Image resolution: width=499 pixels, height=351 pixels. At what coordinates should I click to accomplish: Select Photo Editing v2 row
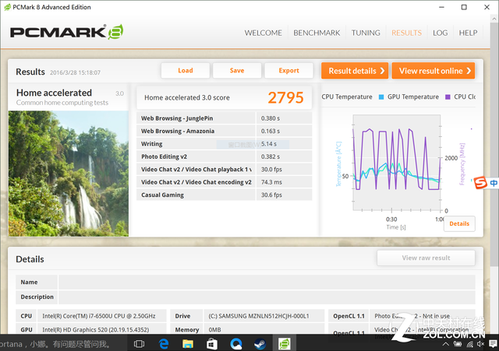[x=224, y=156]
